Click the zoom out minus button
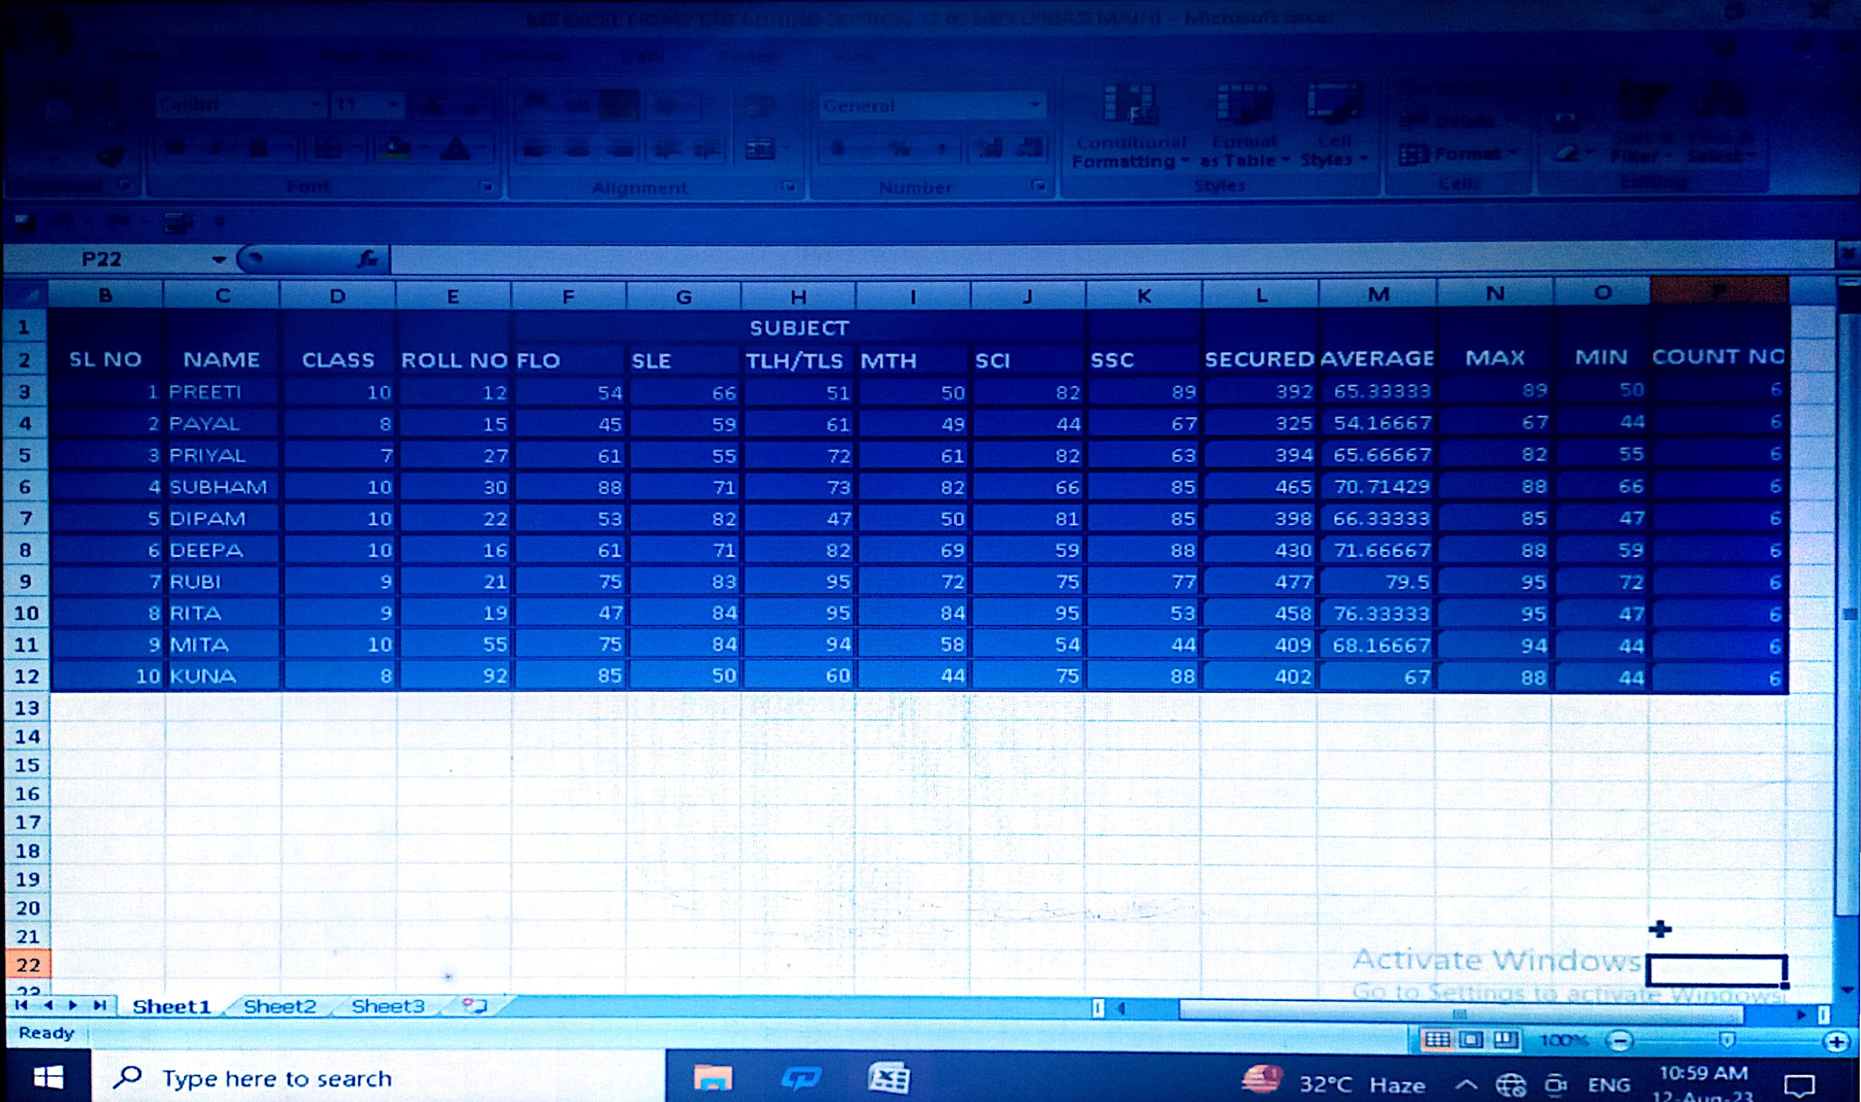The image size is (1861, 1102). 1619,1041
